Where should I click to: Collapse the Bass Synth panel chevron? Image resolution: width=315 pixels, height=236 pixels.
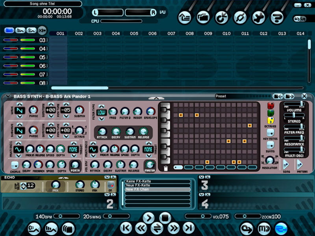pos(8,96)
